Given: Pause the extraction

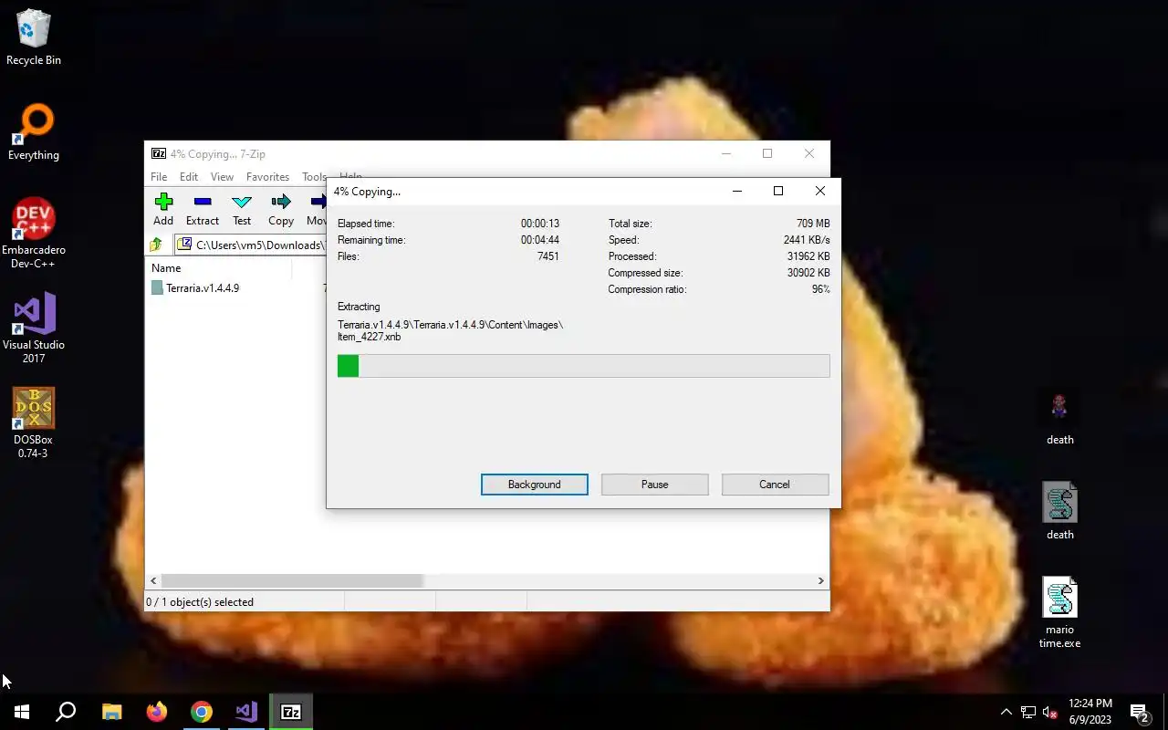Looking at the screenshot, I should click(x=654, y=485).
